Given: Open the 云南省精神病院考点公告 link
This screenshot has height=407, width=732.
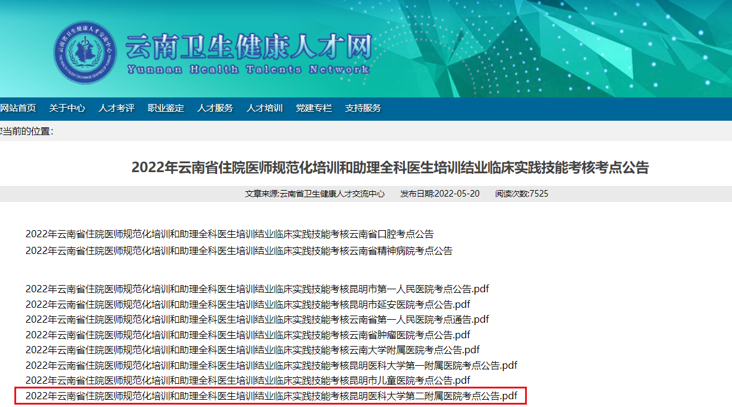Looking at the screenshot, I should pyautogui.click(x=239, y=251).
